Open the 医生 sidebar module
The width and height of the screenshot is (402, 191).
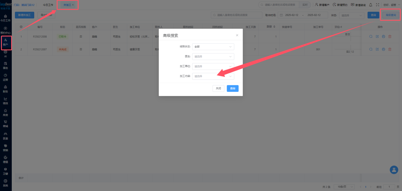5,136
